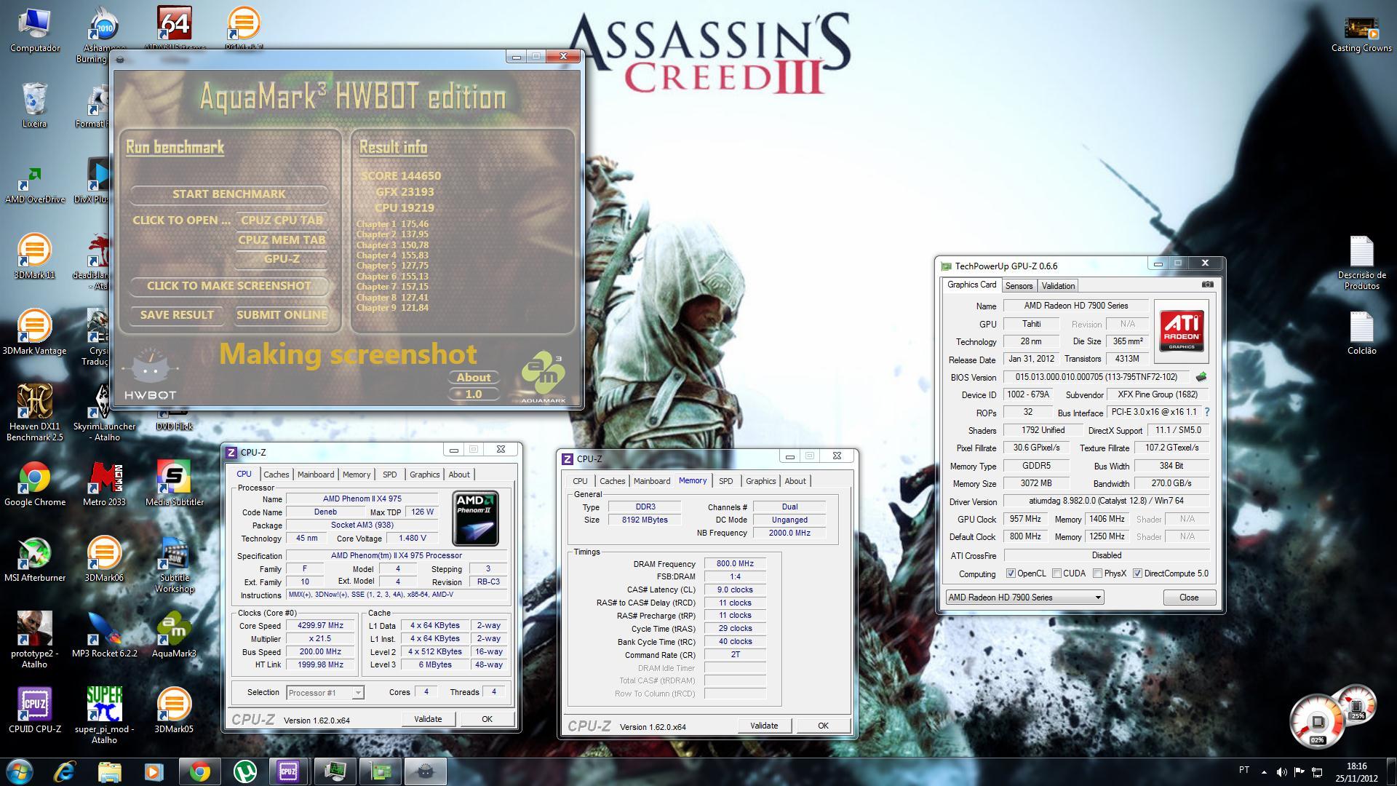Launch the MP3 Rocket 6.2.2 shortcut
Screen dimensions: 1397x786
click(104, 634)
